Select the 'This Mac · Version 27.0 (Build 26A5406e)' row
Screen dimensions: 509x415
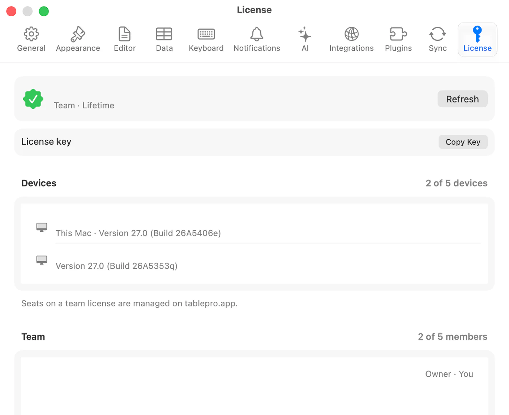[254, 227]
